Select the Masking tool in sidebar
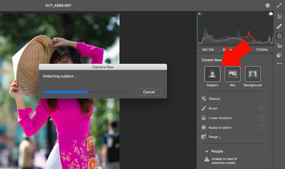Image resolution: width=285 pixels, height=169 pixels. point(279,36)
